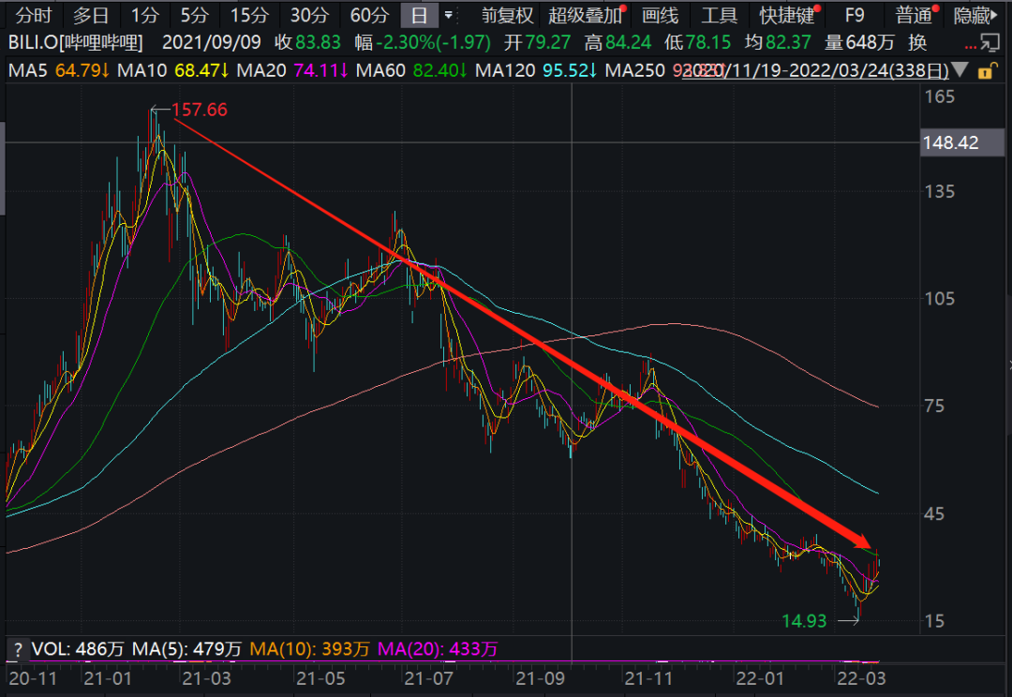Expand the more periods dropdown arrow
The width and height of the screenshot is (1012, 697).
point(449,14)
